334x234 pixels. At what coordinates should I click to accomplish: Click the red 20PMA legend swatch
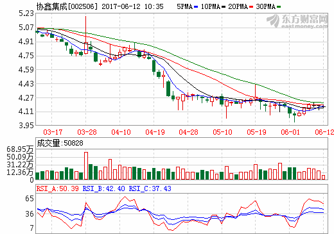coord(251,7)
